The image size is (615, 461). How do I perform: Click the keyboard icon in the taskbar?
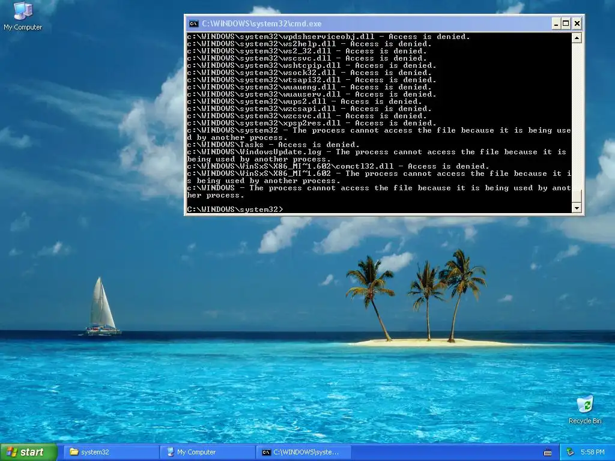coord(548,453)
